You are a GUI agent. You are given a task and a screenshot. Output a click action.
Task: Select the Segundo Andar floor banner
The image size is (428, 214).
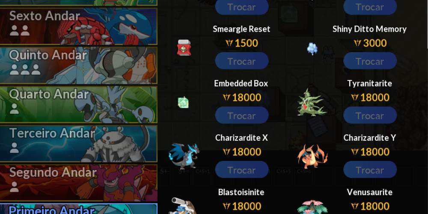[x=79, y=183]
